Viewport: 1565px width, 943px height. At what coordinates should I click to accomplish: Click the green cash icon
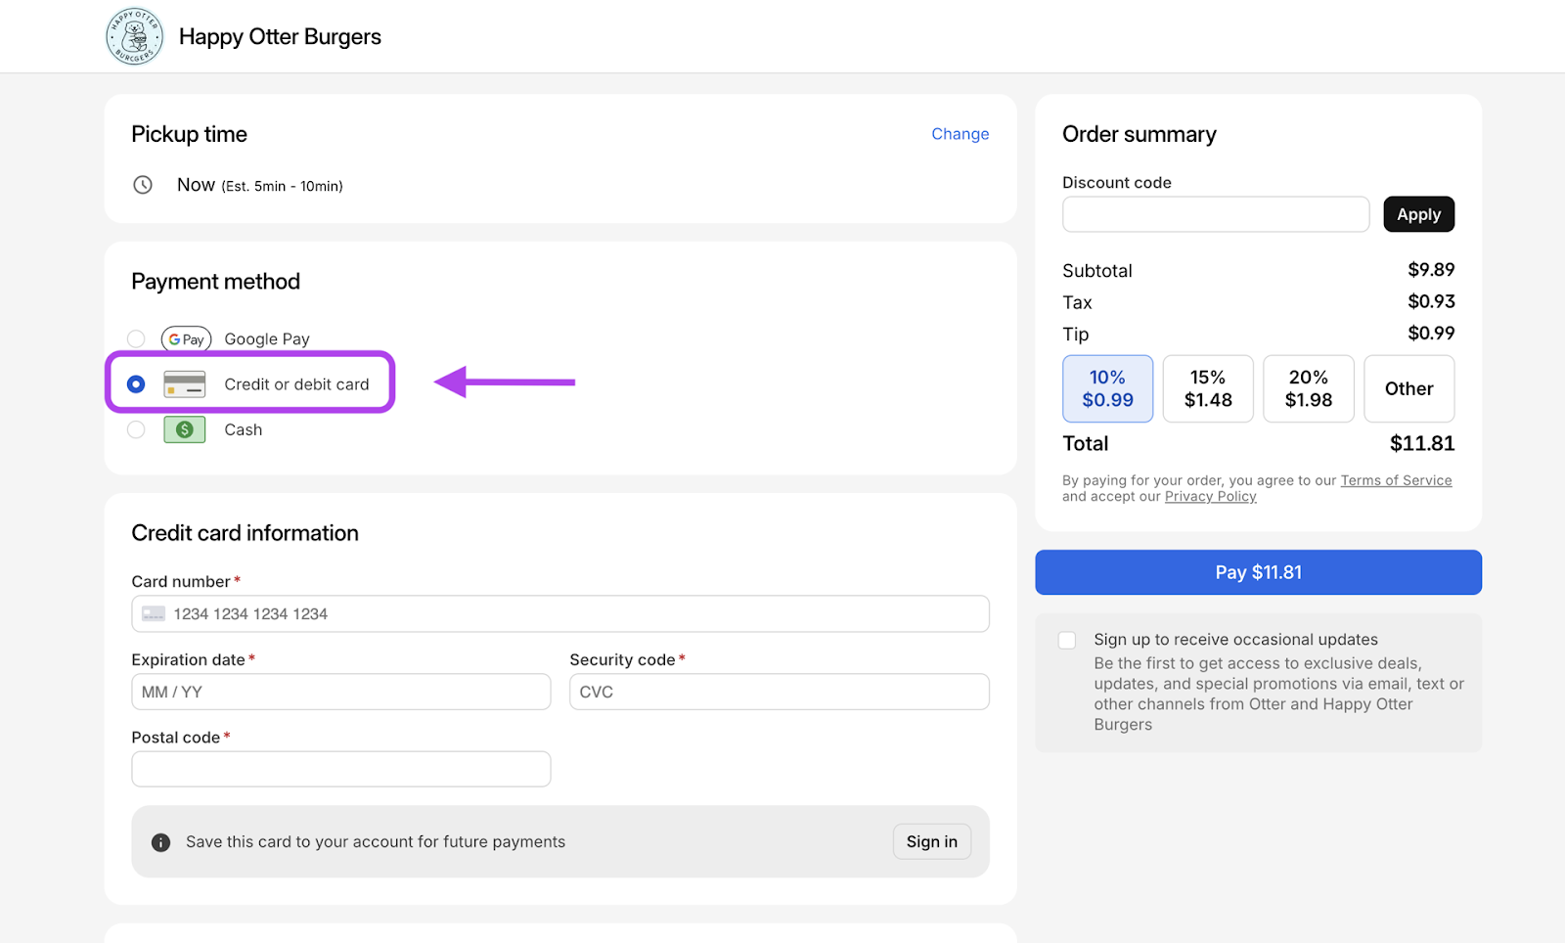click(184, 429)
